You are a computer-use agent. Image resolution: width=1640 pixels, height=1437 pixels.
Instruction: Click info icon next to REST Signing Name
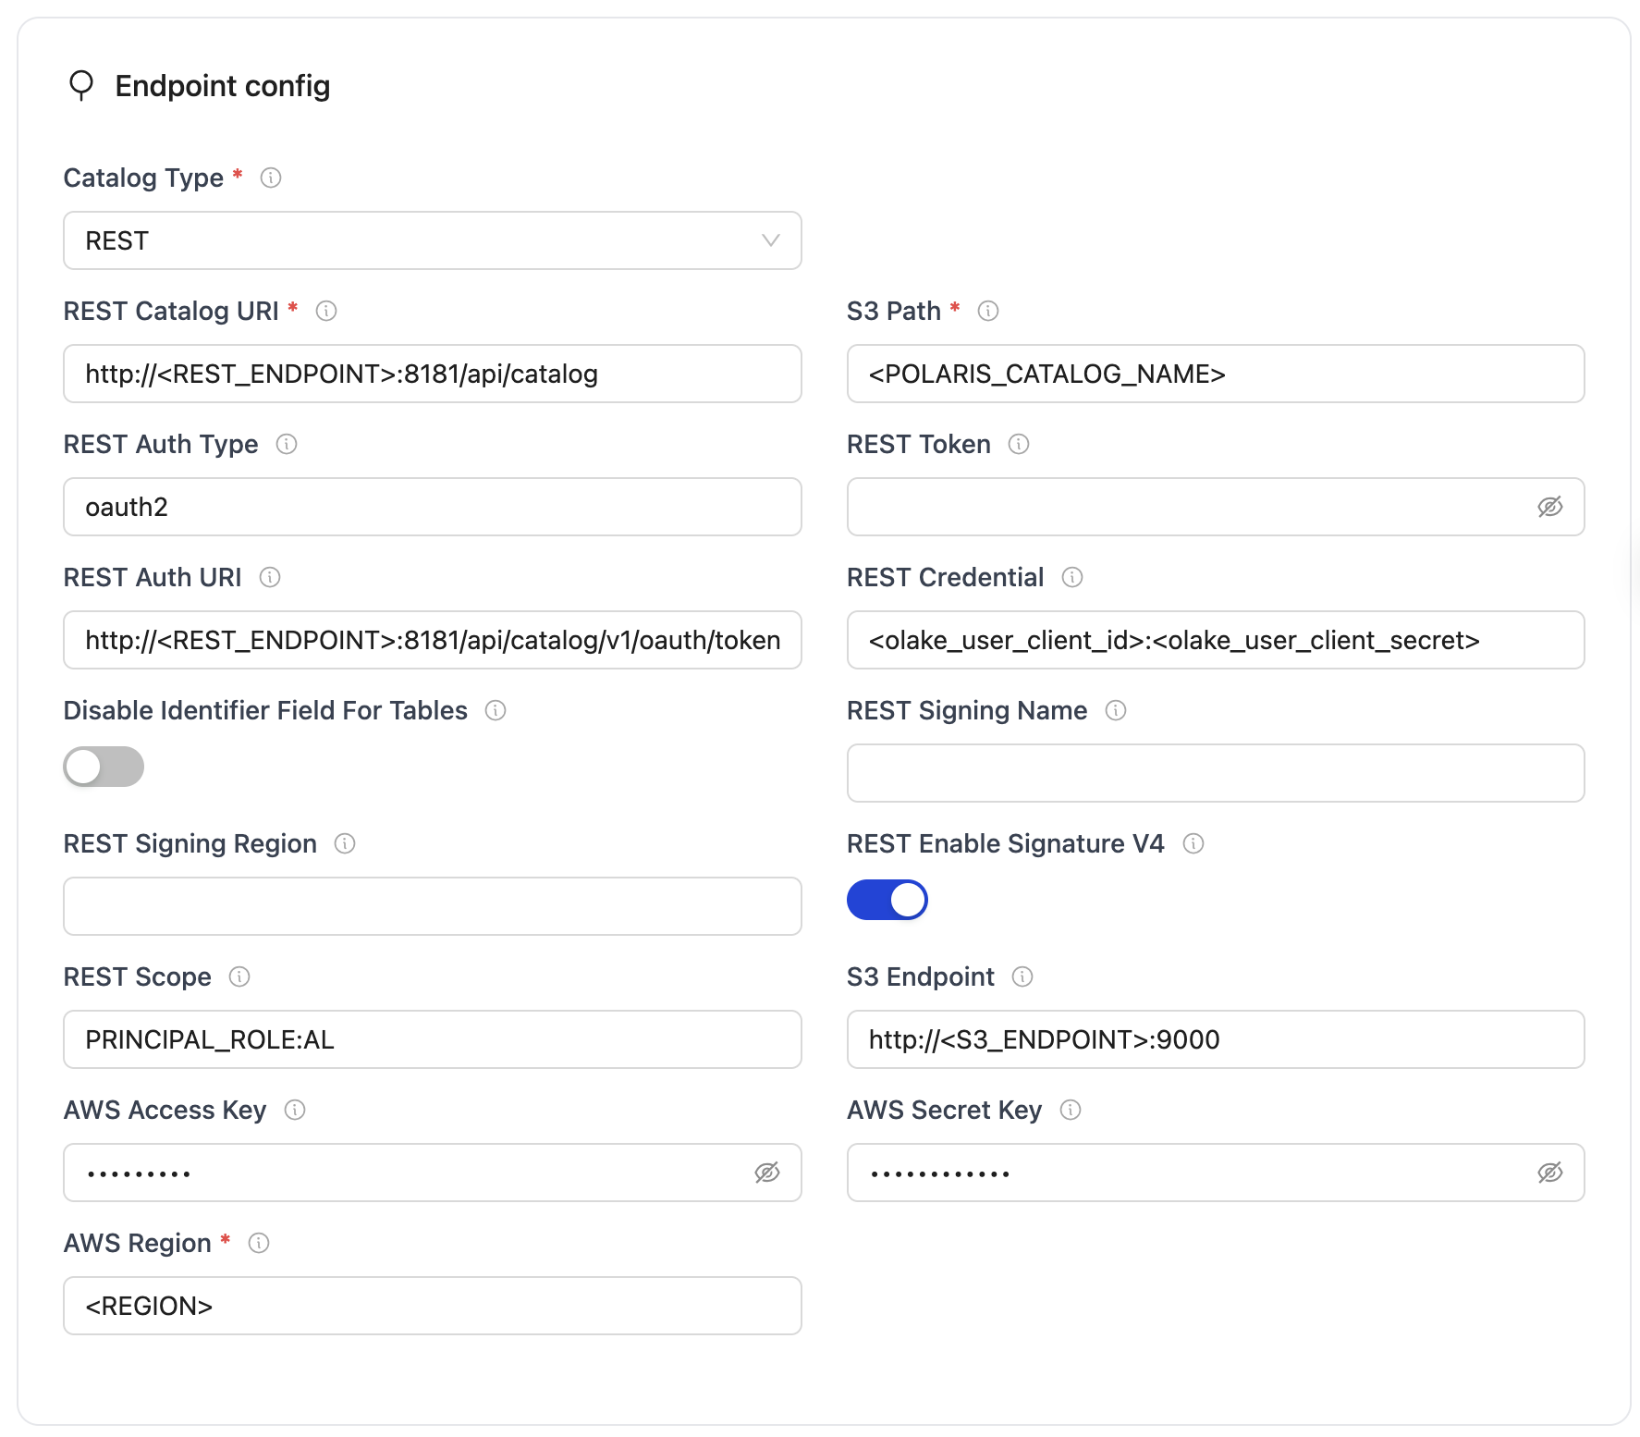point(1116,710)
